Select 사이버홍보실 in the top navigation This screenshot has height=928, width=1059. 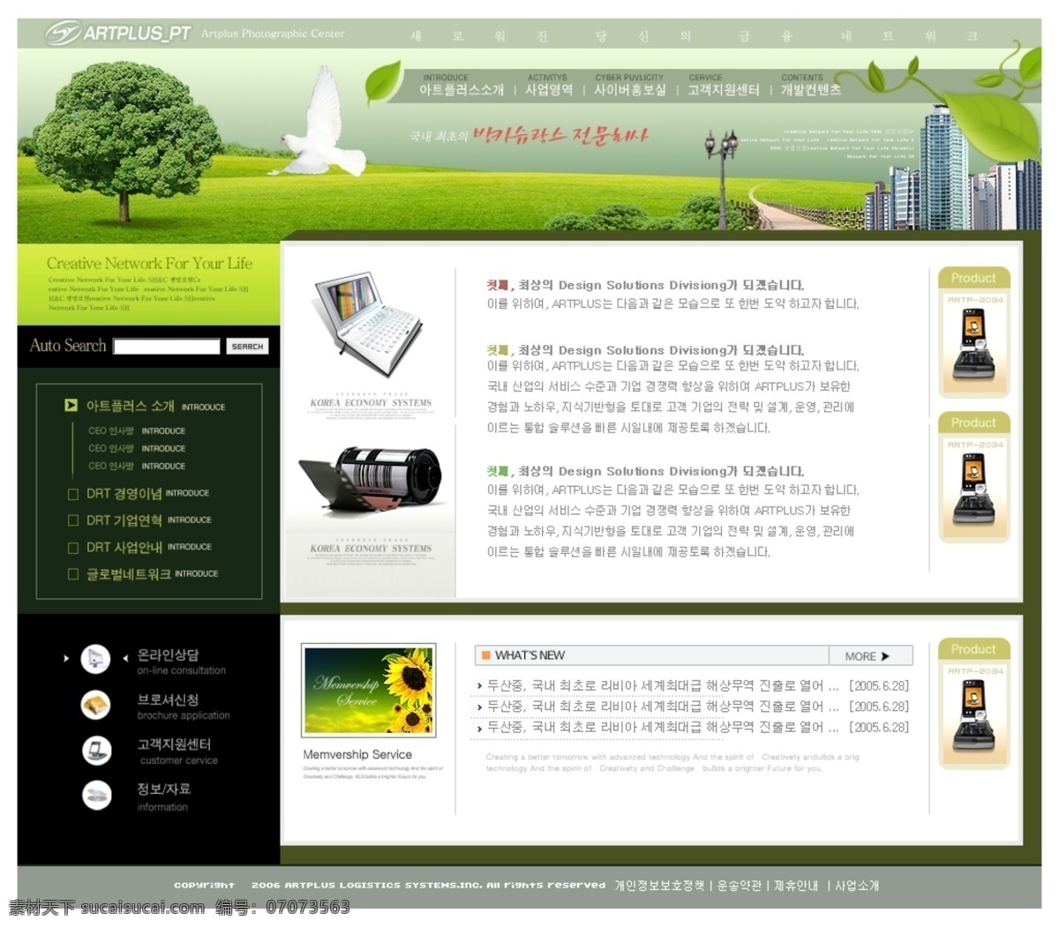pos(630,90)
